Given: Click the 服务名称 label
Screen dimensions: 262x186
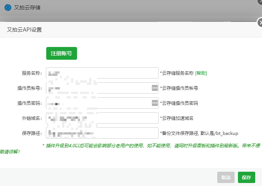Looking at the screenshot, I should point(32,73).
